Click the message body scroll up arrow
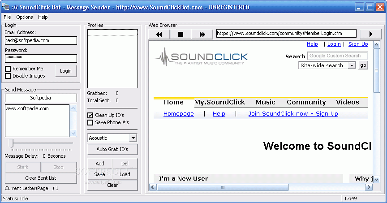This screenshot has width=387, height=203. [x=73, y=108]
